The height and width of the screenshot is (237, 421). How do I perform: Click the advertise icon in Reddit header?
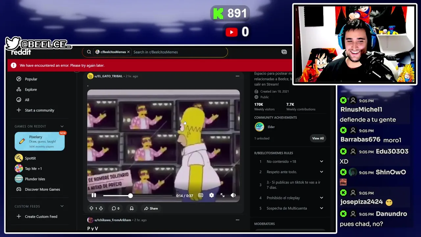(x=284, y=52)
